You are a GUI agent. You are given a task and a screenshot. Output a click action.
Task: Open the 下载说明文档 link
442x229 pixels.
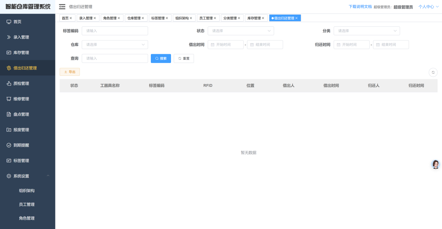359,6
